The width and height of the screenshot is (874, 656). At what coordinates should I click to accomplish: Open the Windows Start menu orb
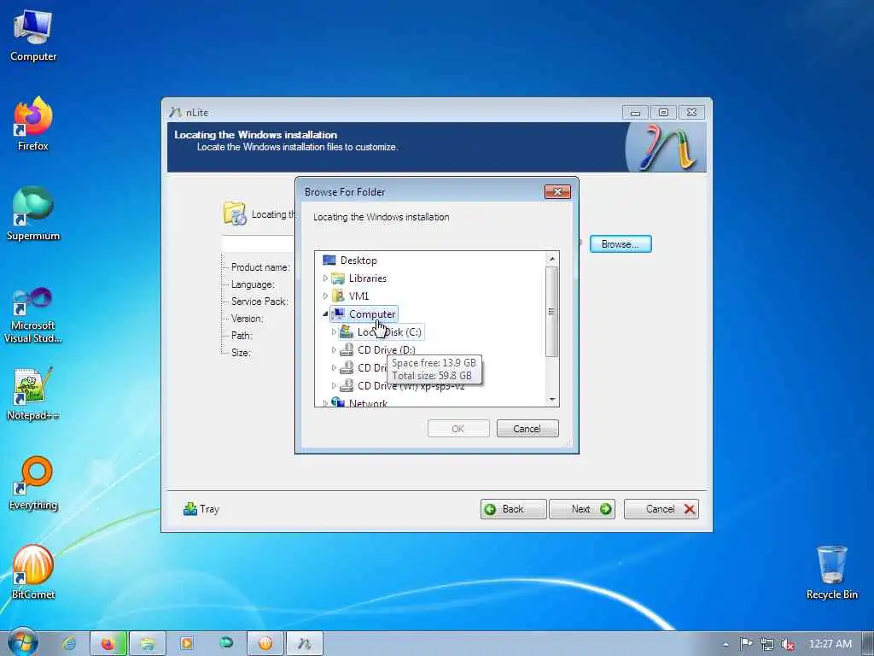click(22, 643)
